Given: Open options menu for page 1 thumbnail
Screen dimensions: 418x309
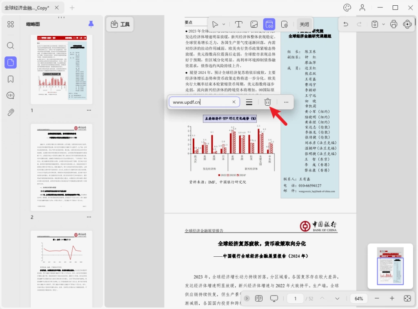Looking at the screenshot, I should click(89, 110).
